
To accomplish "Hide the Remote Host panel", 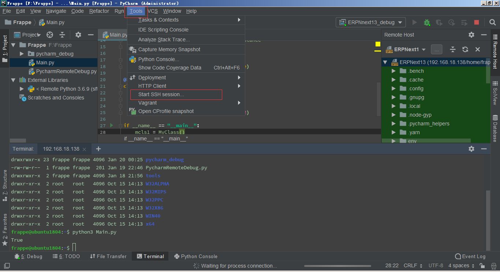I will point(484,35).
